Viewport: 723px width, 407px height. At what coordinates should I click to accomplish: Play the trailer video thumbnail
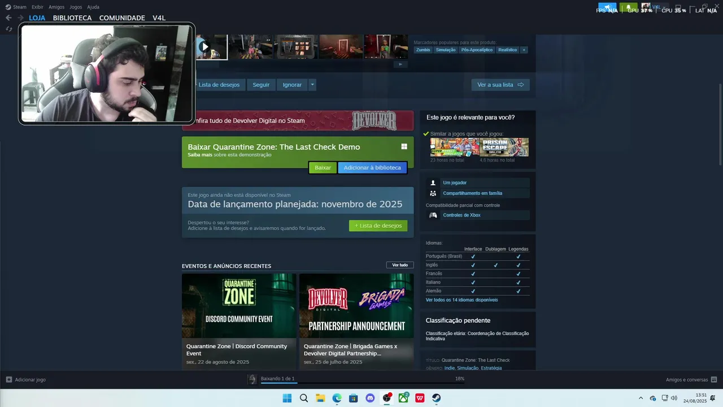pos(211,47)
